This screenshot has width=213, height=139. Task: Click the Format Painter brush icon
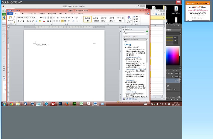click(14, 22)
